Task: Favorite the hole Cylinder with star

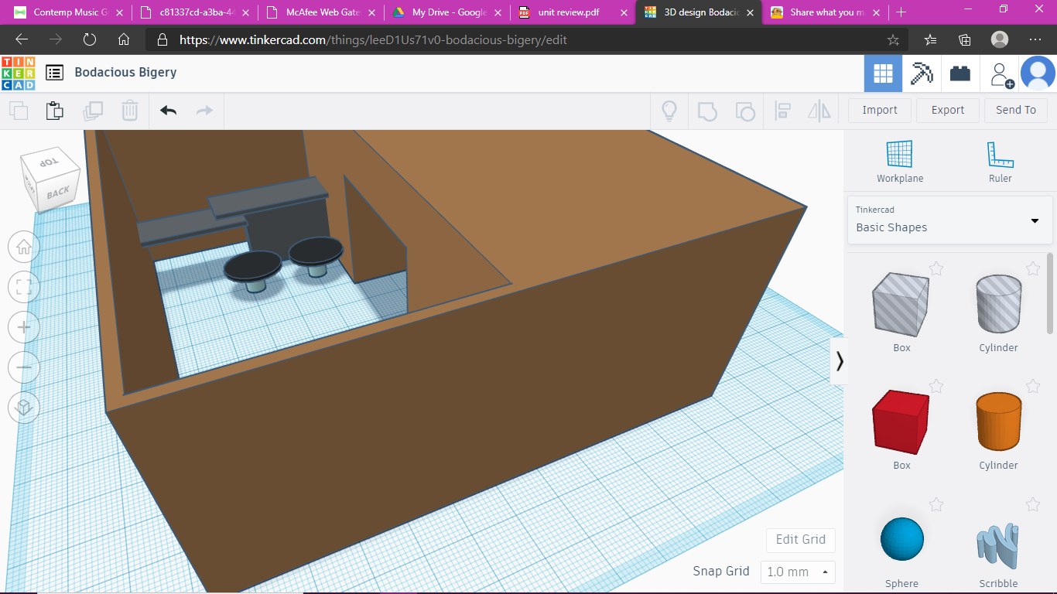Action: [1033, 268]
